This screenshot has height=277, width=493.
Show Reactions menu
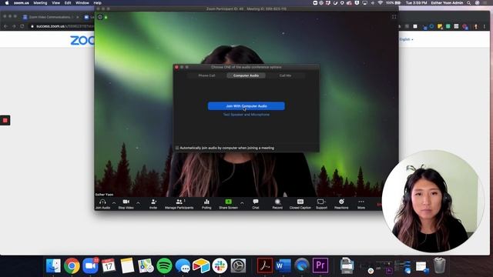tap(341, 204)
